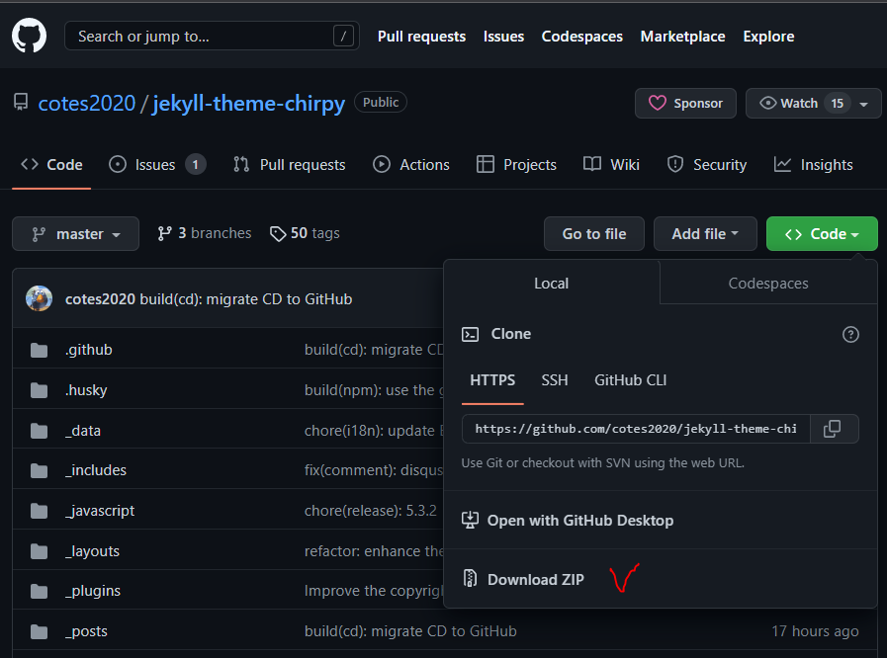Open the _posts folder

(86, 631)
